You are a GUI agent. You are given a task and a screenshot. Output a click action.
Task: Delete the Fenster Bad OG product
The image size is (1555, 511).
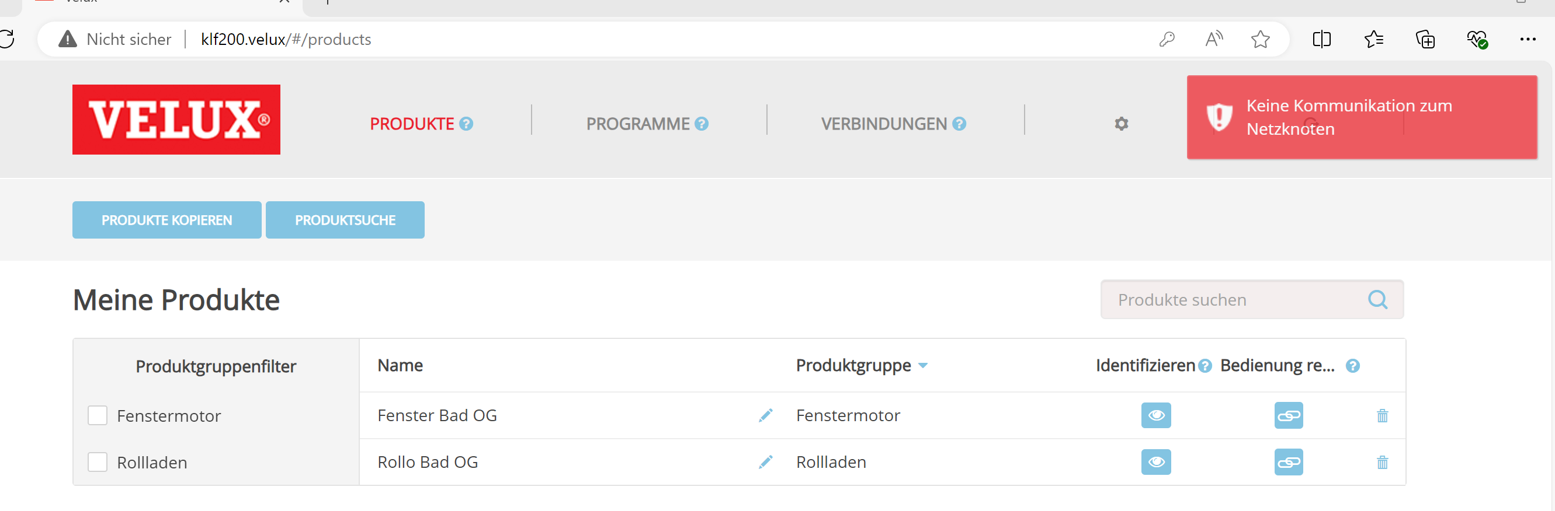(x=1382, y=415)
